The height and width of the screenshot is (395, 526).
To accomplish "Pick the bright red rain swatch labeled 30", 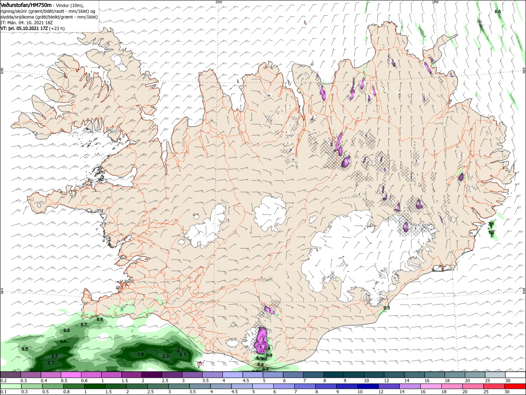I will [x=516, y=386].
